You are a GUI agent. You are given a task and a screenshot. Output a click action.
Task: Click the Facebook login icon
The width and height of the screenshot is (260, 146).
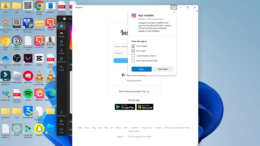pos(123,75)
